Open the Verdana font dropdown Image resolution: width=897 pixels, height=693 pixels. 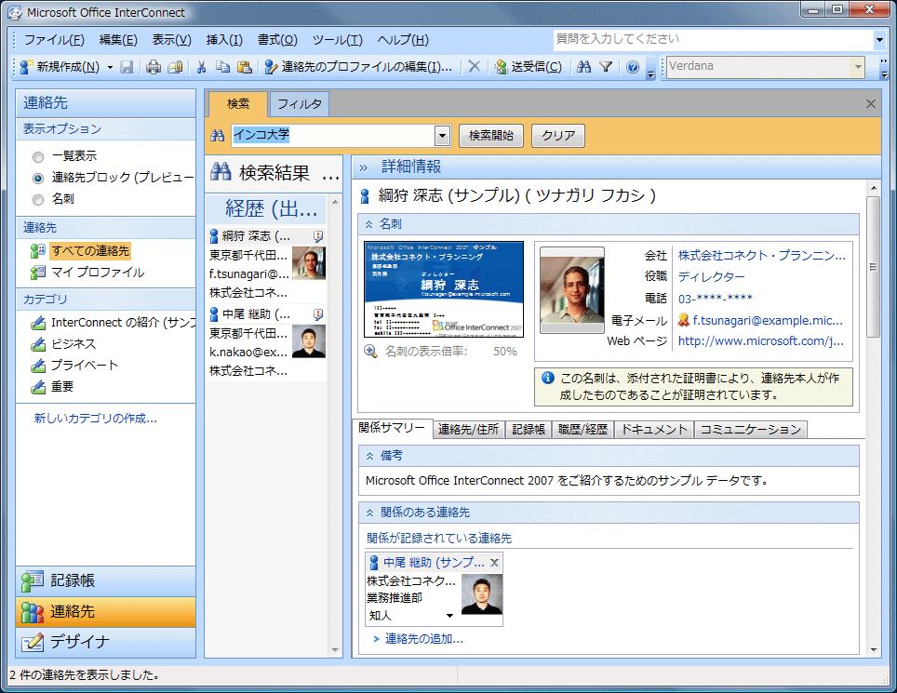coord(858,67)
